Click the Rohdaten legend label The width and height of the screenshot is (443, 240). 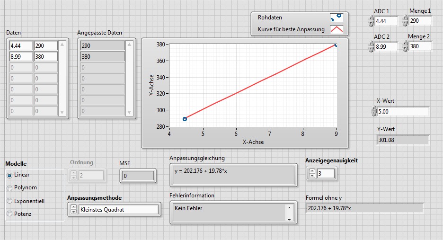coord(270,18)
